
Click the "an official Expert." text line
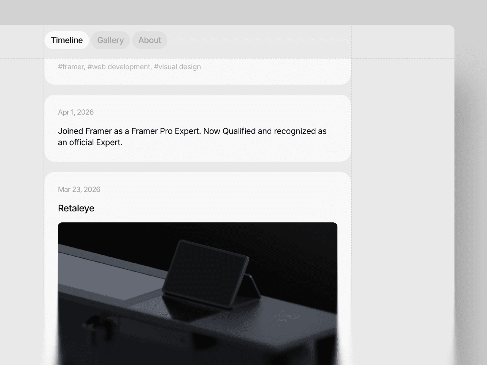click(90, 143)
